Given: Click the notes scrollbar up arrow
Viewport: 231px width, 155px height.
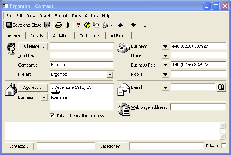Looking at the screenshot, I should point(222,126).
